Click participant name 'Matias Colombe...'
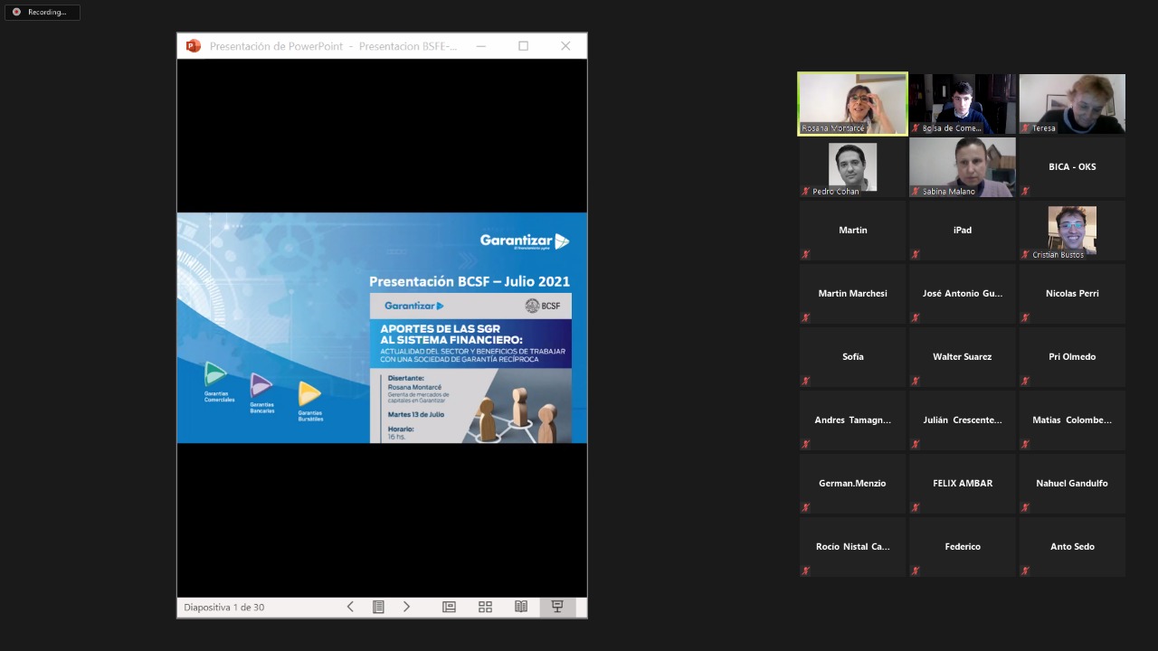 pos(1072,420)
